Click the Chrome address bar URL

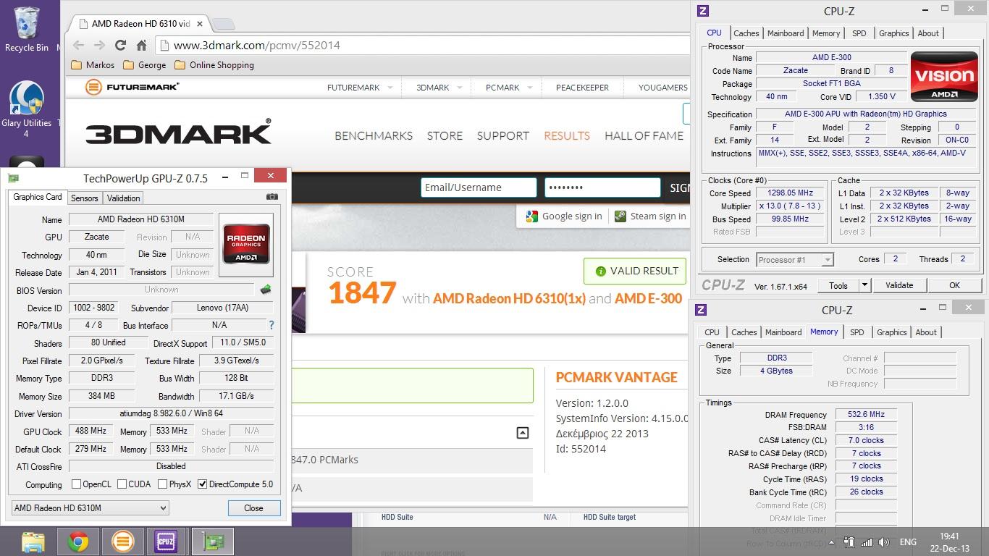pyautogui.click(x=257, y=45)
